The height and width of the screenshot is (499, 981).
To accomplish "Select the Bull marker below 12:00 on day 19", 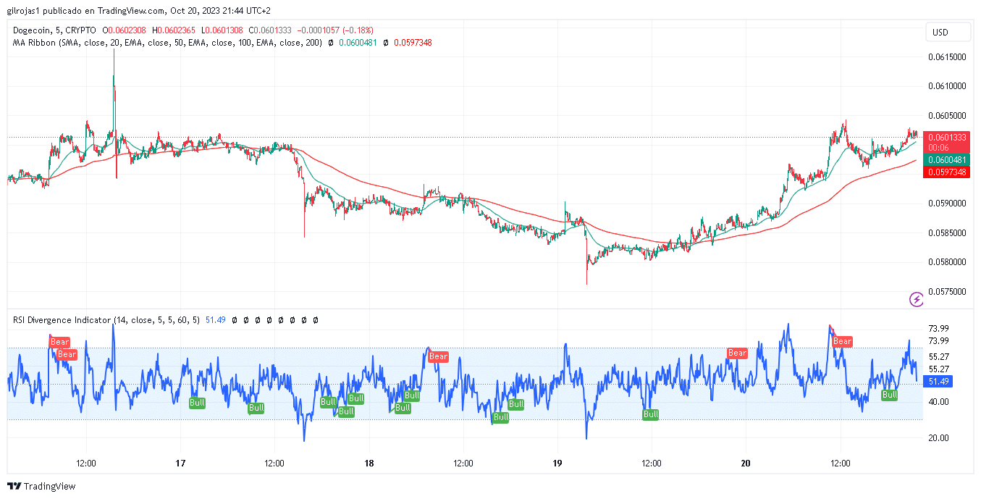I will [x=651, y=414].
